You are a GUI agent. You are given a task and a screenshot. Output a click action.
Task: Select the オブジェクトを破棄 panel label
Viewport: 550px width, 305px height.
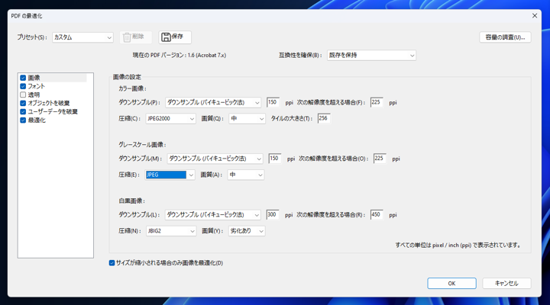pyautogui.click(x=49, y=103)
